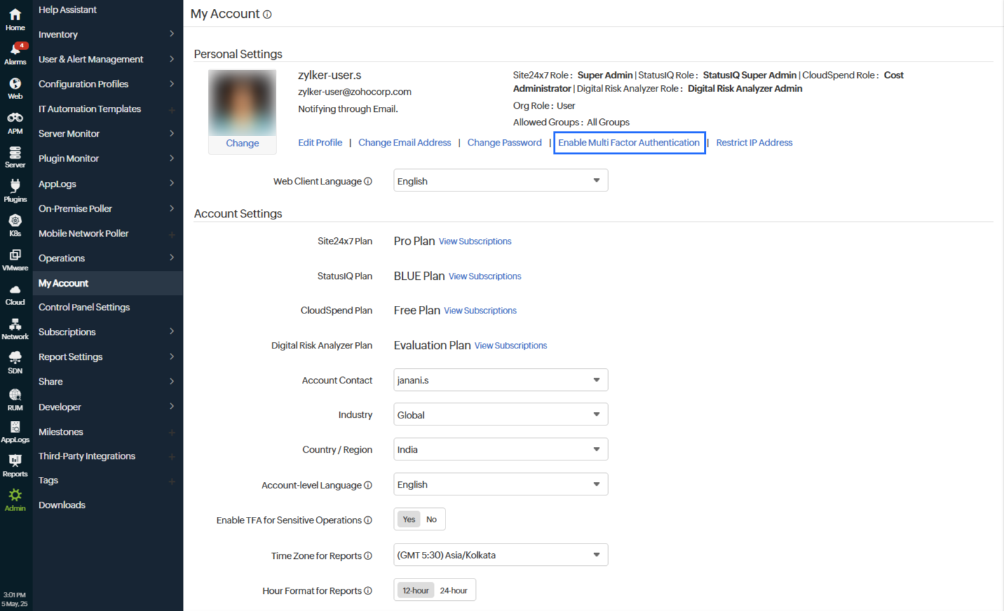Select 12-hour format for reports
This screenshot has height=611, width=1004.
coord(416,591)
